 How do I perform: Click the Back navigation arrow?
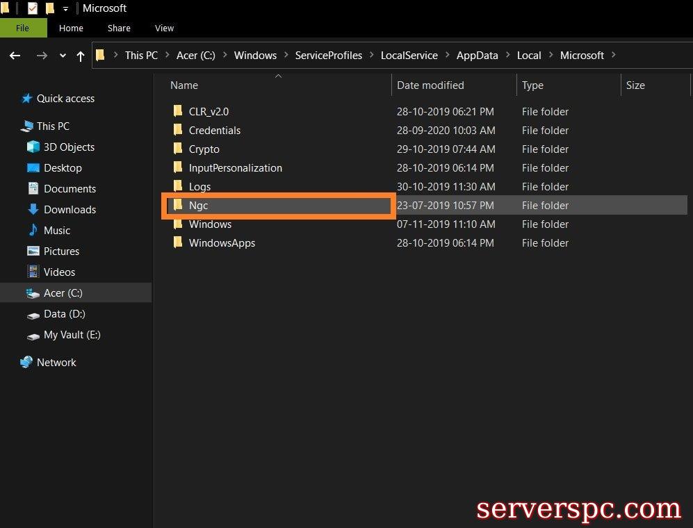[15, 56]
